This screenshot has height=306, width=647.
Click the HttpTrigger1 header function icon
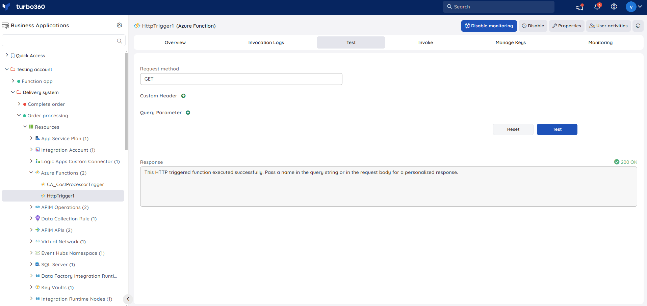[137, 26]
